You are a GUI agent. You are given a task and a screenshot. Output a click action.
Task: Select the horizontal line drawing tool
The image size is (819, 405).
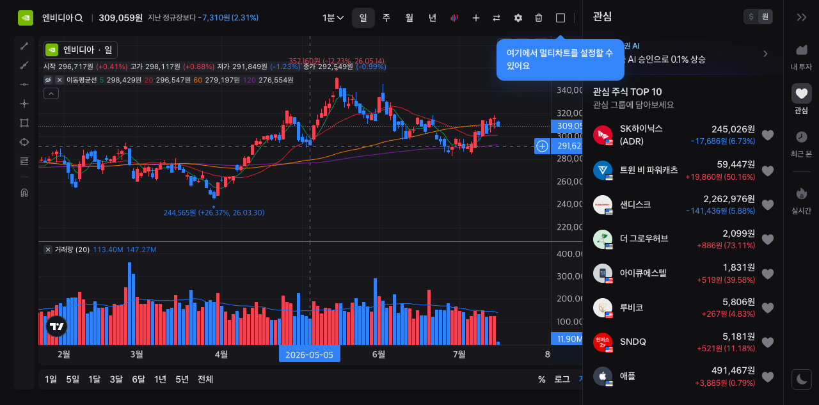pos(24,84)
